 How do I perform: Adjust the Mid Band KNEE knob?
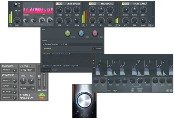110,10
